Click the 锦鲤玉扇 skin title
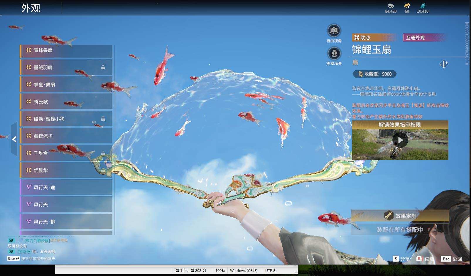 372,50
